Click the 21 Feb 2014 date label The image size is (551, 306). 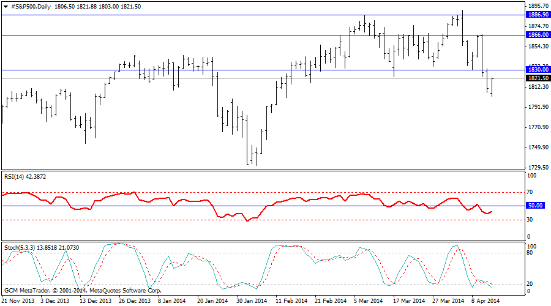coord(331,301)
